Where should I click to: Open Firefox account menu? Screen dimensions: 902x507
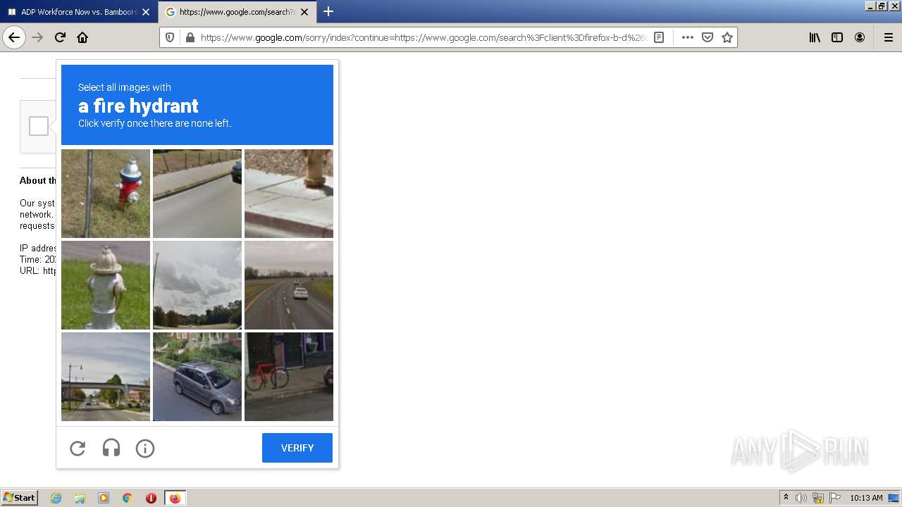click(860, 37)
